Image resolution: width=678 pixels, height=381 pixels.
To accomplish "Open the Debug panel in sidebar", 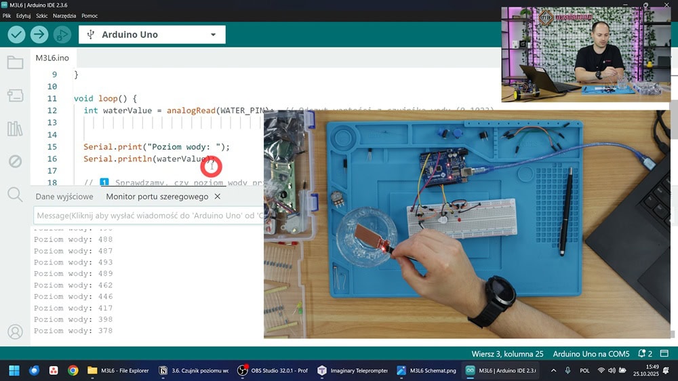I will [15, 161].
